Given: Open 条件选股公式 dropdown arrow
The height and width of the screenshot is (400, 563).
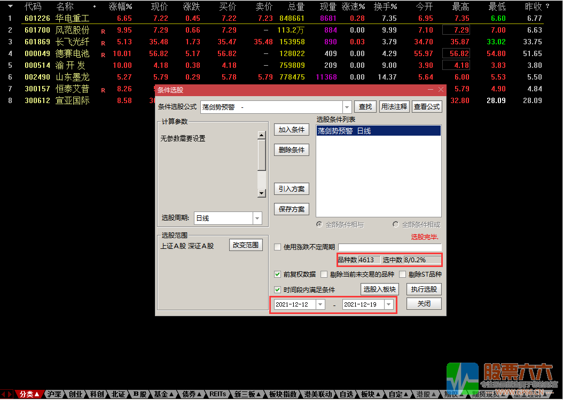Looking at the screenshot, I should 347,107.
